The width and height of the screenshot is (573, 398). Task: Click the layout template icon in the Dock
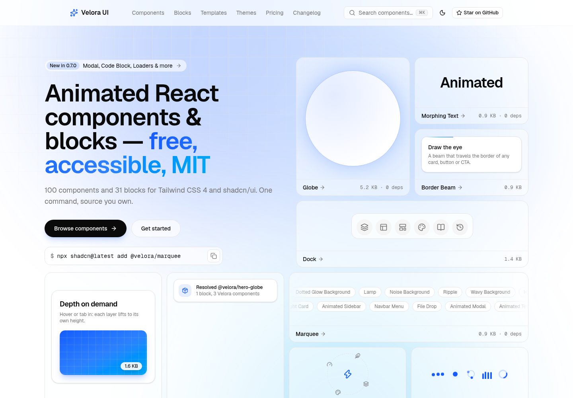(x=403, y=227)
